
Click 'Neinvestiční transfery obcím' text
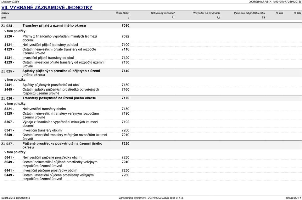click(44, 109)
